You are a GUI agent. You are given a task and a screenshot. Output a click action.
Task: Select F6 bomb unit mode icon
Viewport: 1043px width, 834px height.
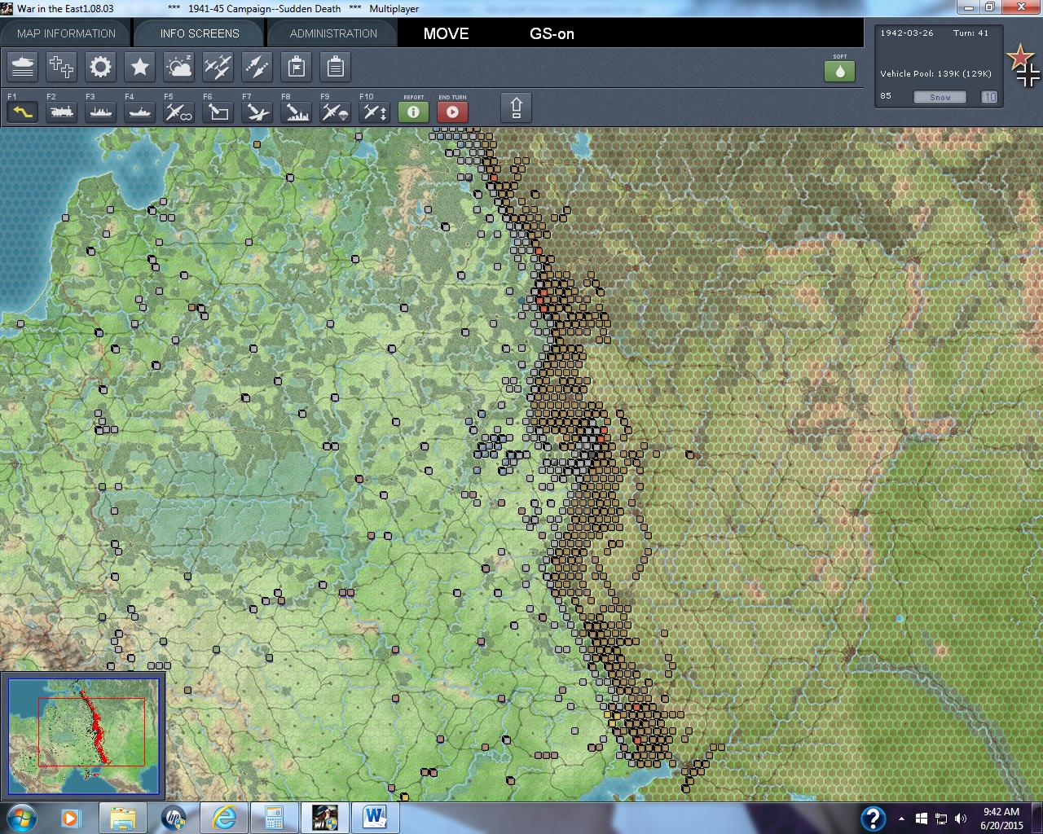pos(218,111)
